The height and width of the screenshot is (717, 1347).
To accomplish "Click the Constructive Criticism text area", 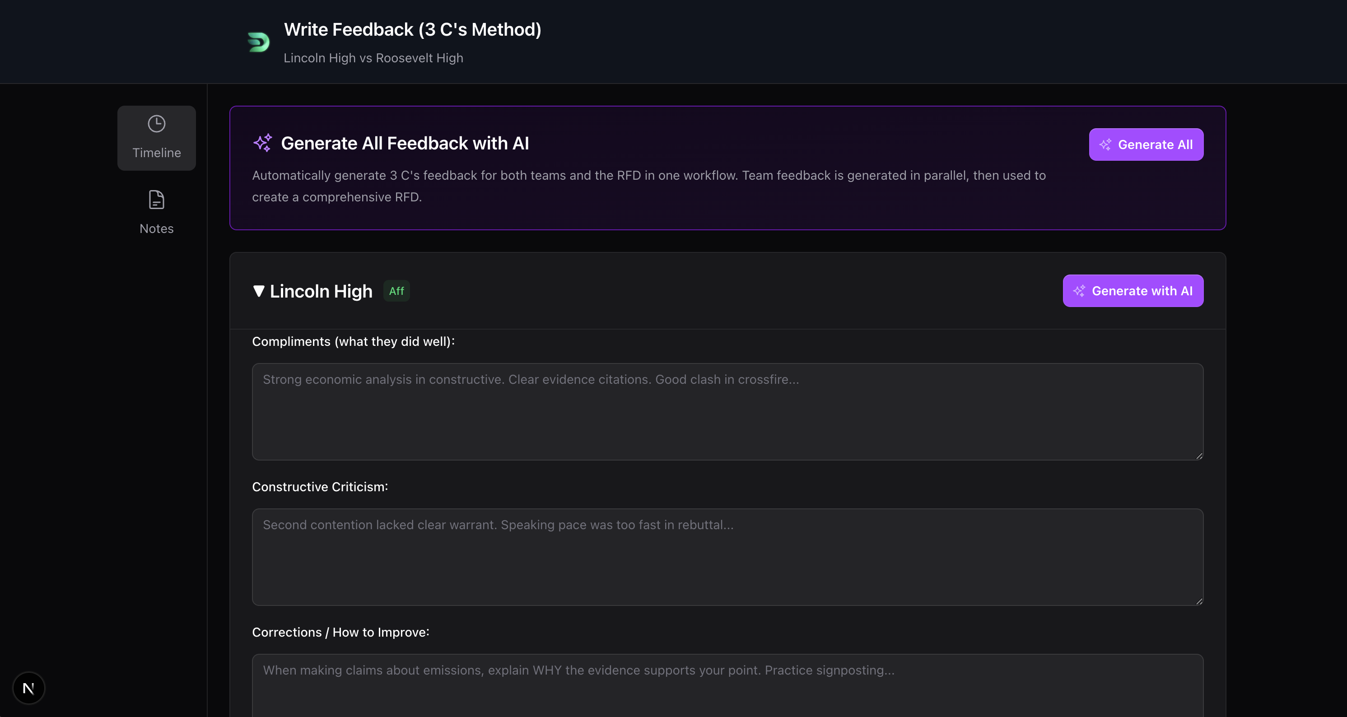I will tap(727, 557).
